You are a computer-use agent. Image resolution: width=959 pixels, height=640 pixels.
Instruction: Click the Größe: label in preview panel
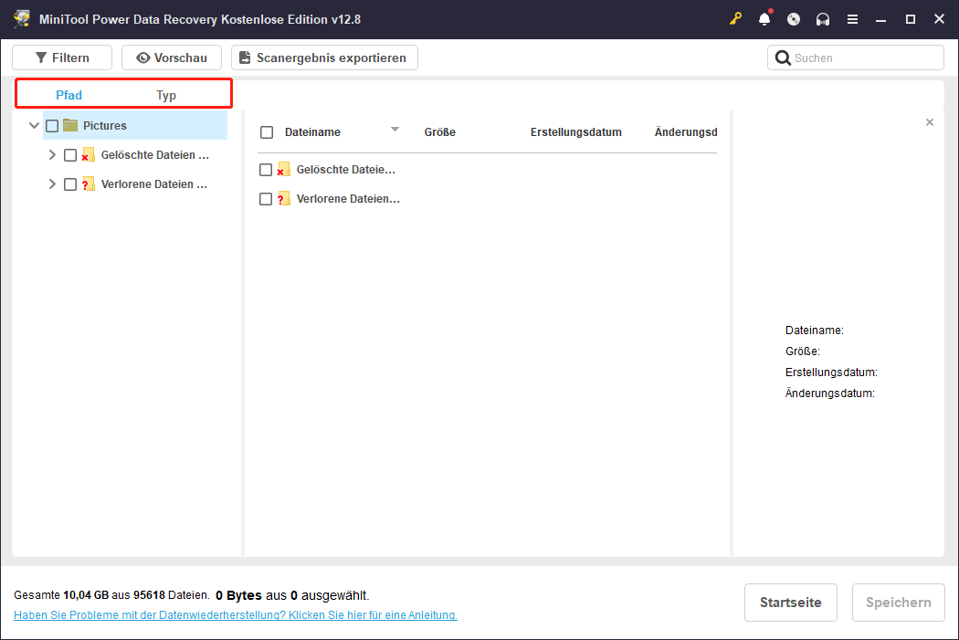click(803, 351)
